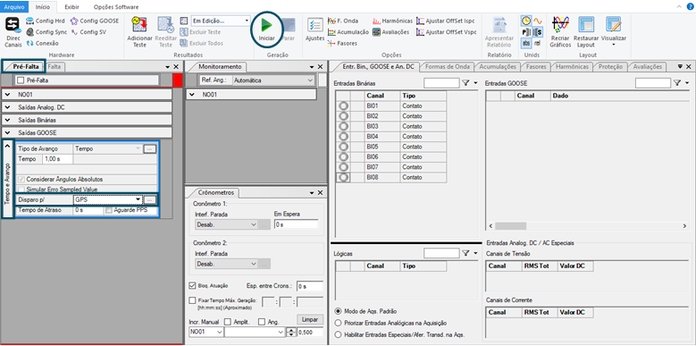The image size is (696, 346).
Task: Open Harmônicas option
Action: click(x=392, y=21)
